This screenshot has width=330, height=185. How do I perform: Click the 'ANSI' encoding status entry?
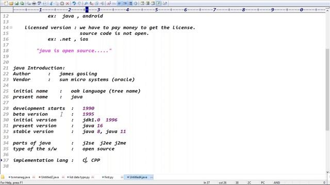coord(276,183)
